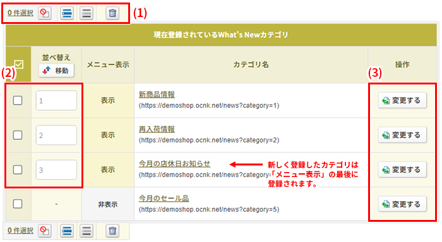Click 変更する for 新商品情報

(x=402, y=100)
